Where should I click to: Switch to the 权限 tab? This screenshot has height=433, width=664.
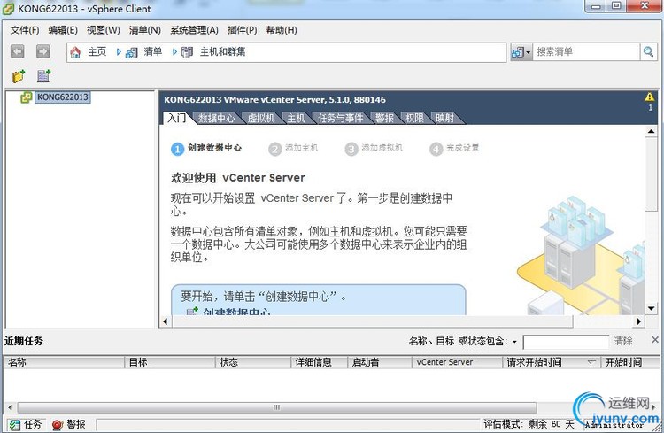414,118
